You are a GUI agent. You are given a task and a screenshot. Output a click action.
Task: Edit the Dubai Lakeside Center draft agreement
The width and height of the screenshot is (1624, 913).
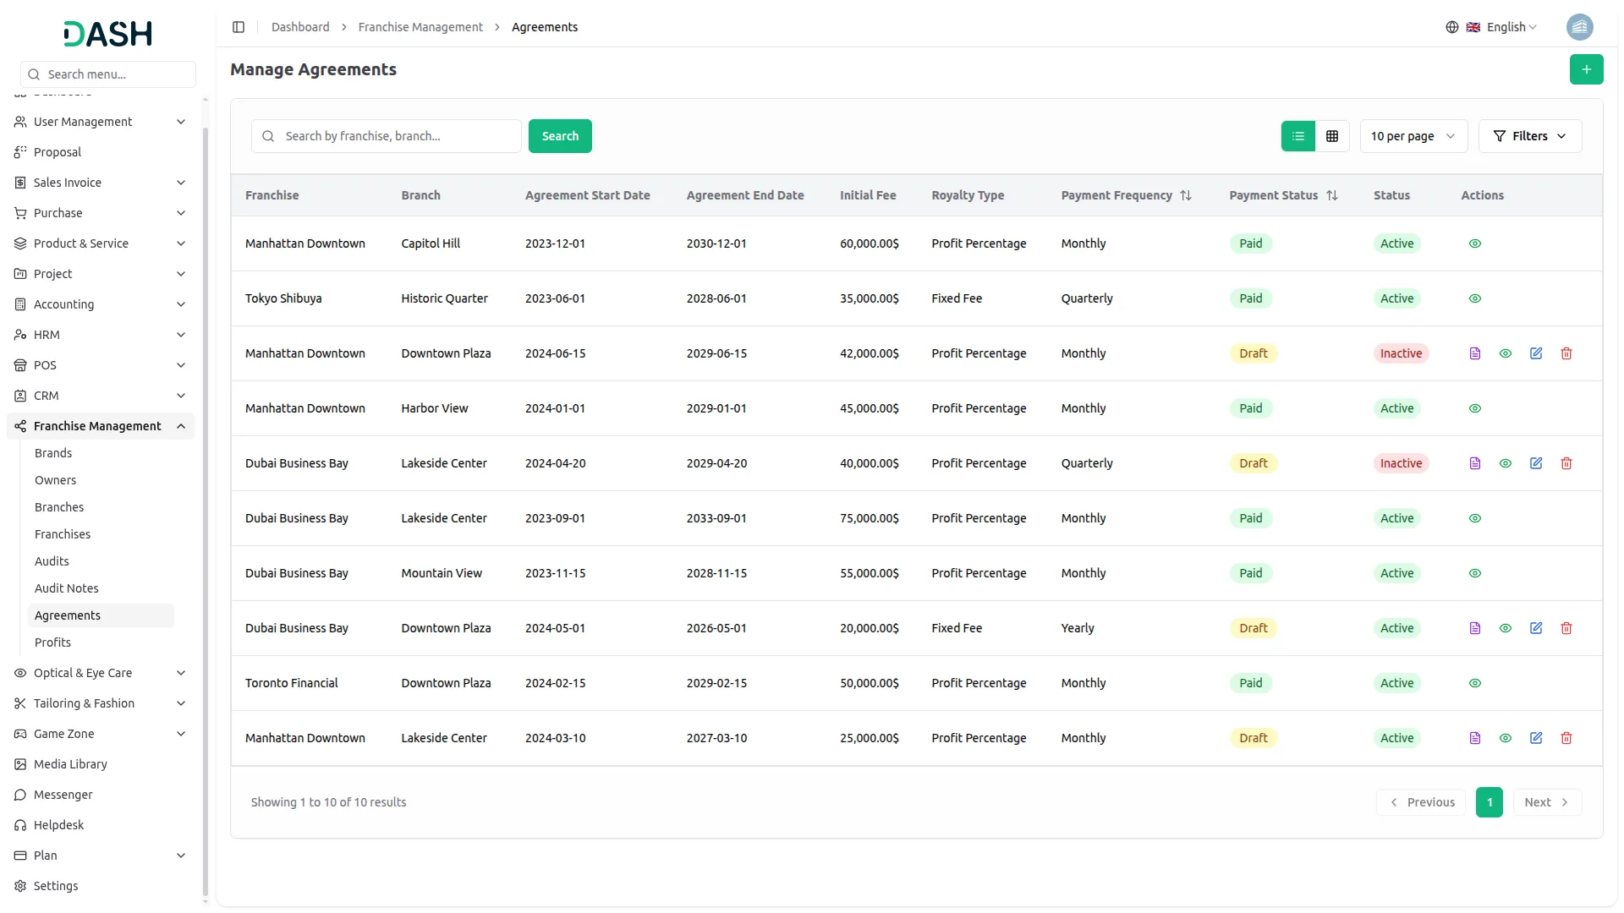[x=1536, y=463]
